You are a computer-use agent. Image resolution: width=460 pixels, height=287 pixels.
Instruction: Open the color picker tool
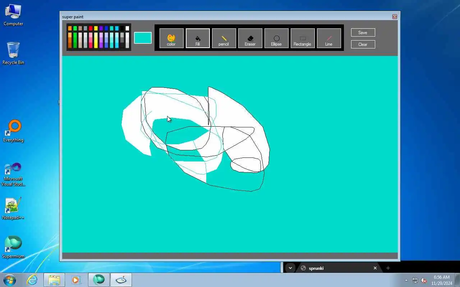coord(171,38)
